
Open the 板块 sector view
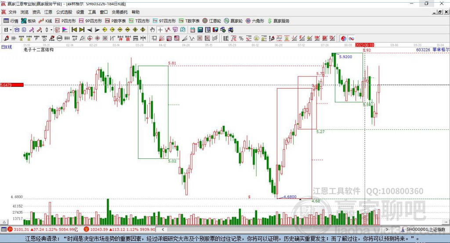click(29, 21)
